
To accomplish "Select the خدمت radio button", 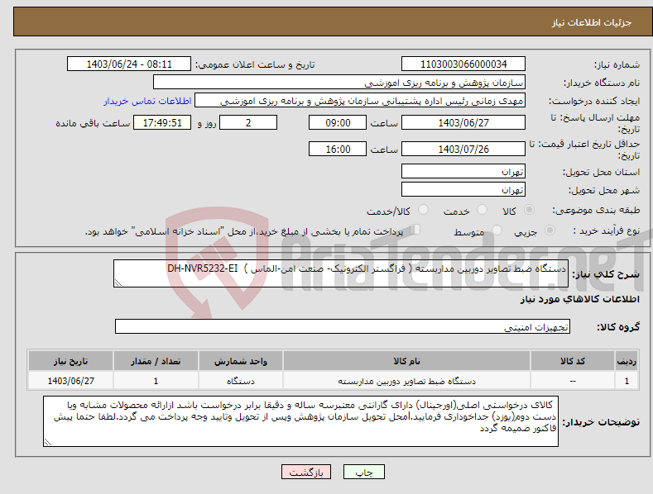I will 482,210.
